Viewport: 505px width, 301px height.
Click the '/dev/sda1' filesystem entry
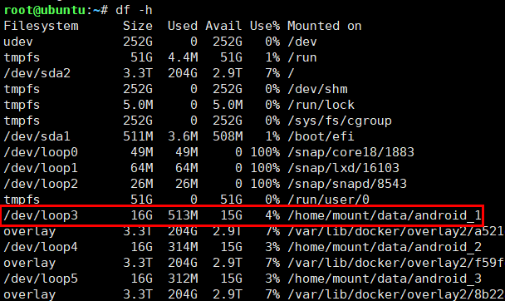tap(37, 136)
